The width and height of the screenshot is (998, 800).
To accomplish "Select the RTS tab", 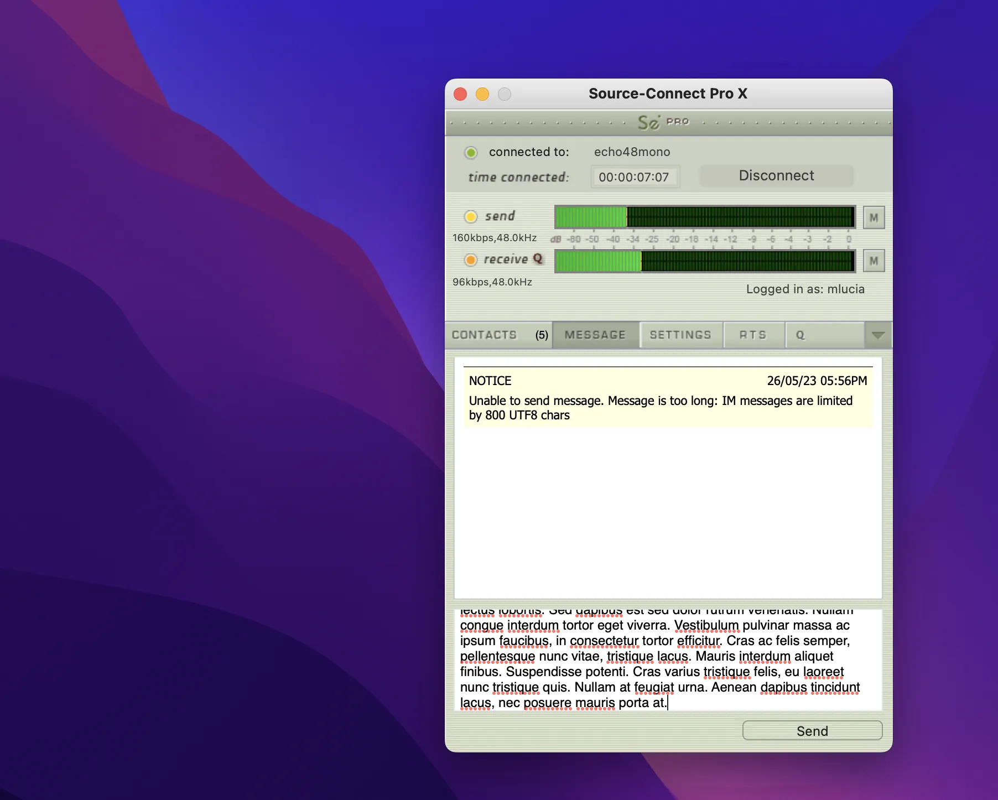I will coord(753,335).
